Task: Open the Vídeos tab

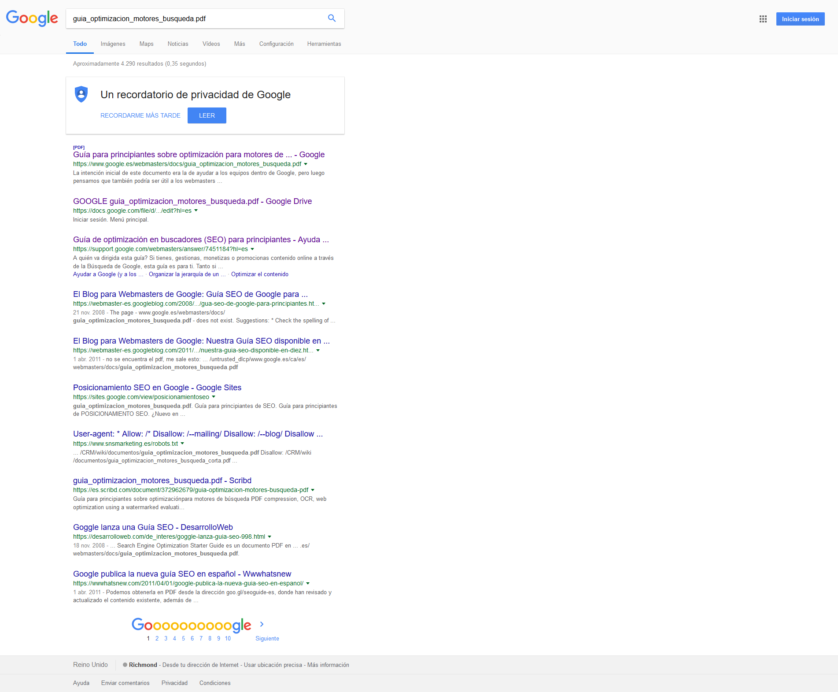Action: pyautogui.click(x=211, y=44)
